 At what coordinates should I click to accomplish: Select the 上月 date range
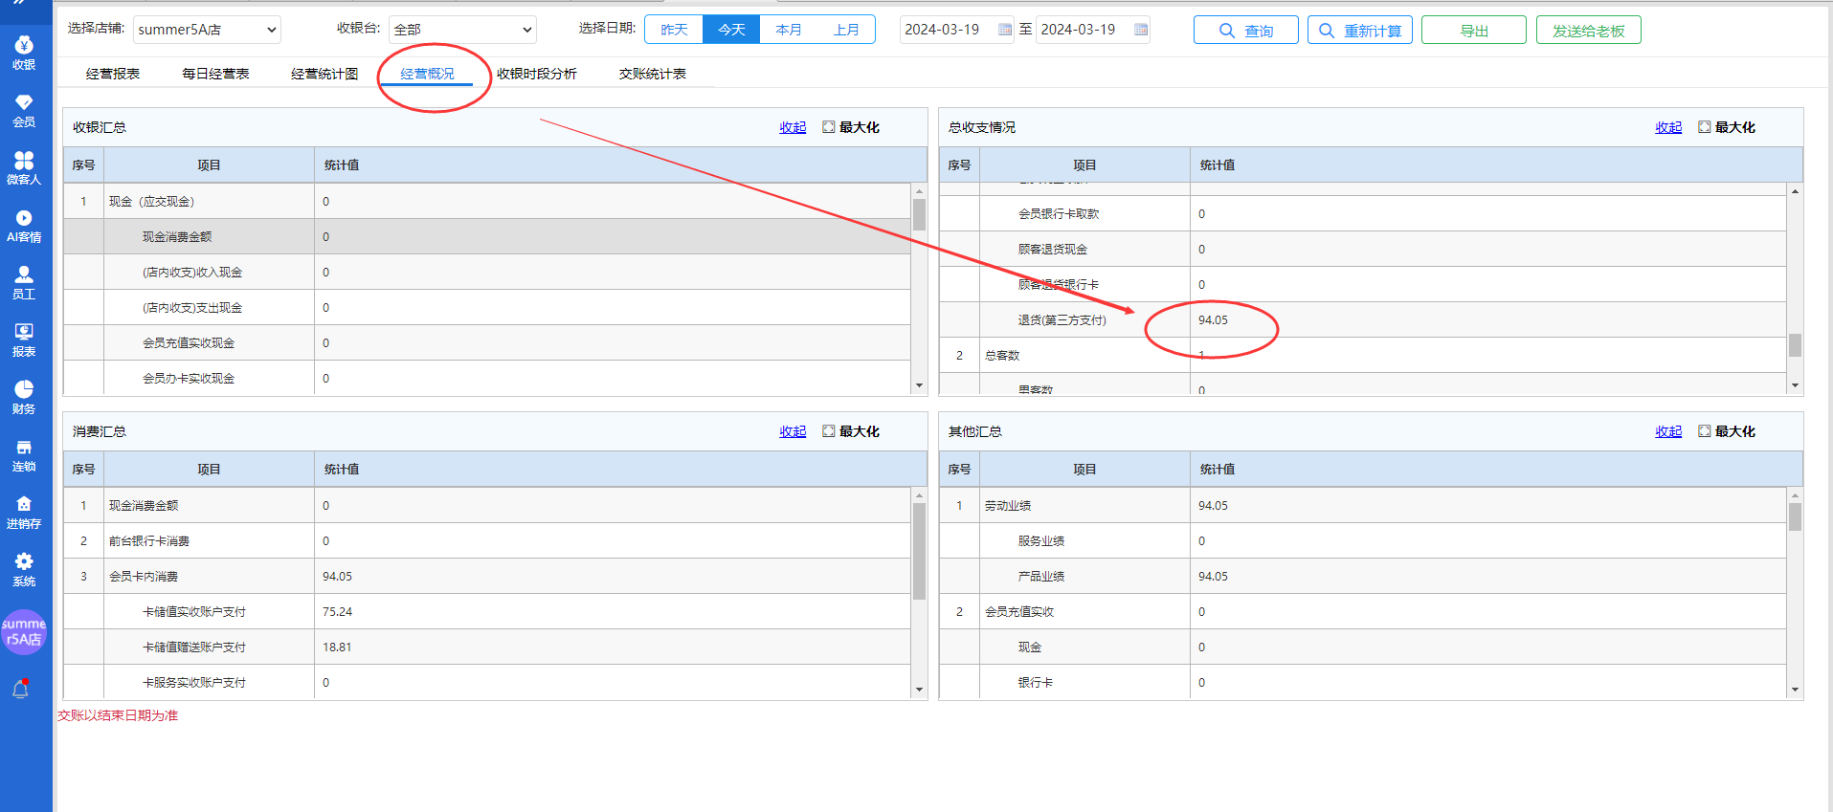click(x=846, y=30)
